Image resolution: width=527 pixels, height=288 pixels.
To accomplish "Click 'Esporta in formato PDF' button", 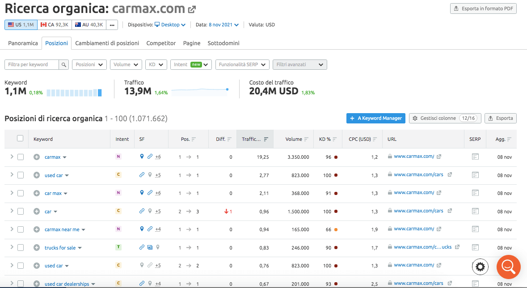I will coord(483,8).
